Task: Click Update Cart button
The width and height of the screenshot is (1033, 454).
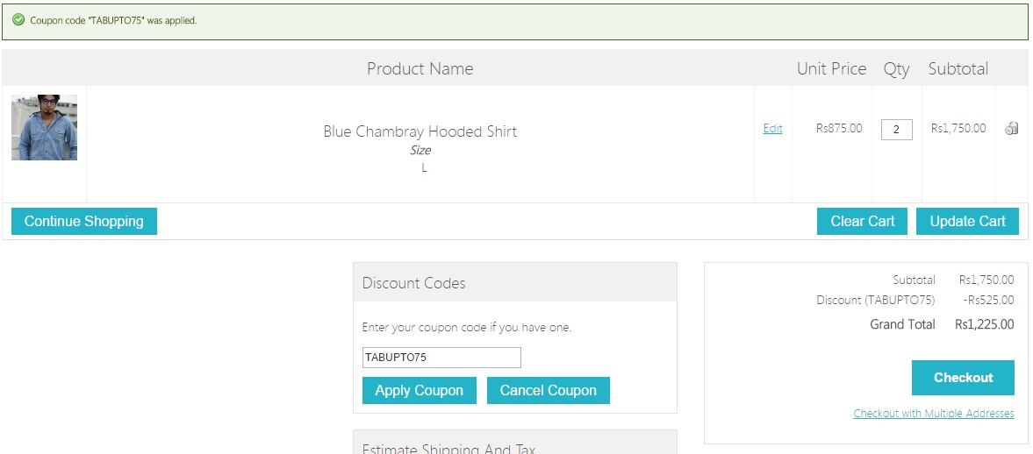Action: [967, 221]
